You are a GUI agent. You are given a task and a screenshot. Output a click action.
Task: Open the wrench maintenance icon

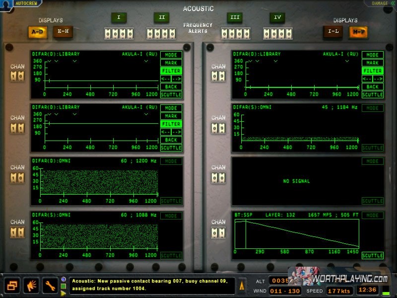(x=50, y=285)
